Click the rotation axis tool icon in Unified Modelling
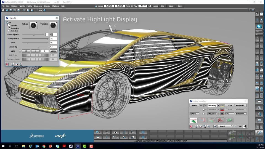 (x=220, y=120)
